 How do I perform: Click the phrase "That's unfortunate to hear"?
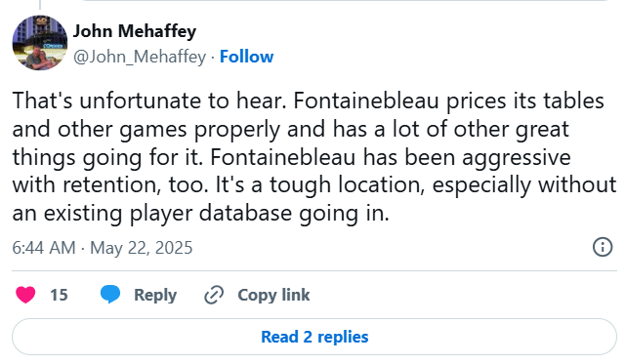[x=149, y=101]
